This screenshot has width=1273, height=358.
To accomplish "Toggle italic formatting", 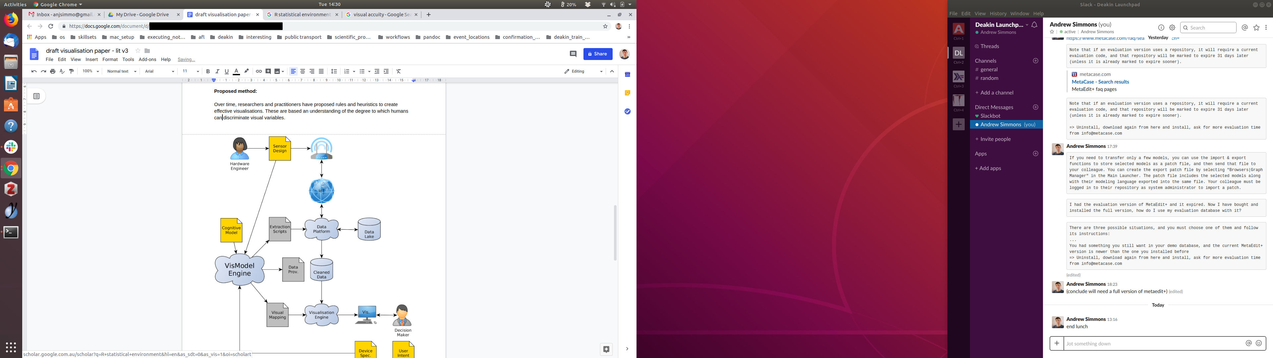I will 217,72.
